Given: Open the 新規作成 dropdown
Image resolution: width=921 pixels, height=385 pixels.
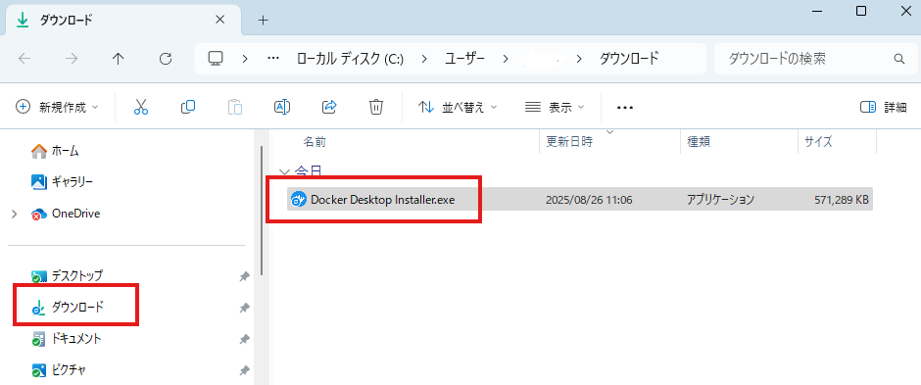Looking at the screenshot, I should tap(57, 107).
